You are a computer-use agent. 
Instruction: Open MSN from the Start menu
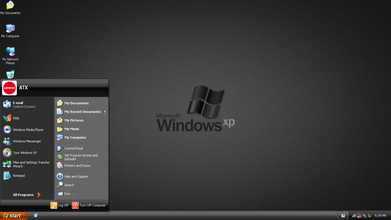coord(27,118)
